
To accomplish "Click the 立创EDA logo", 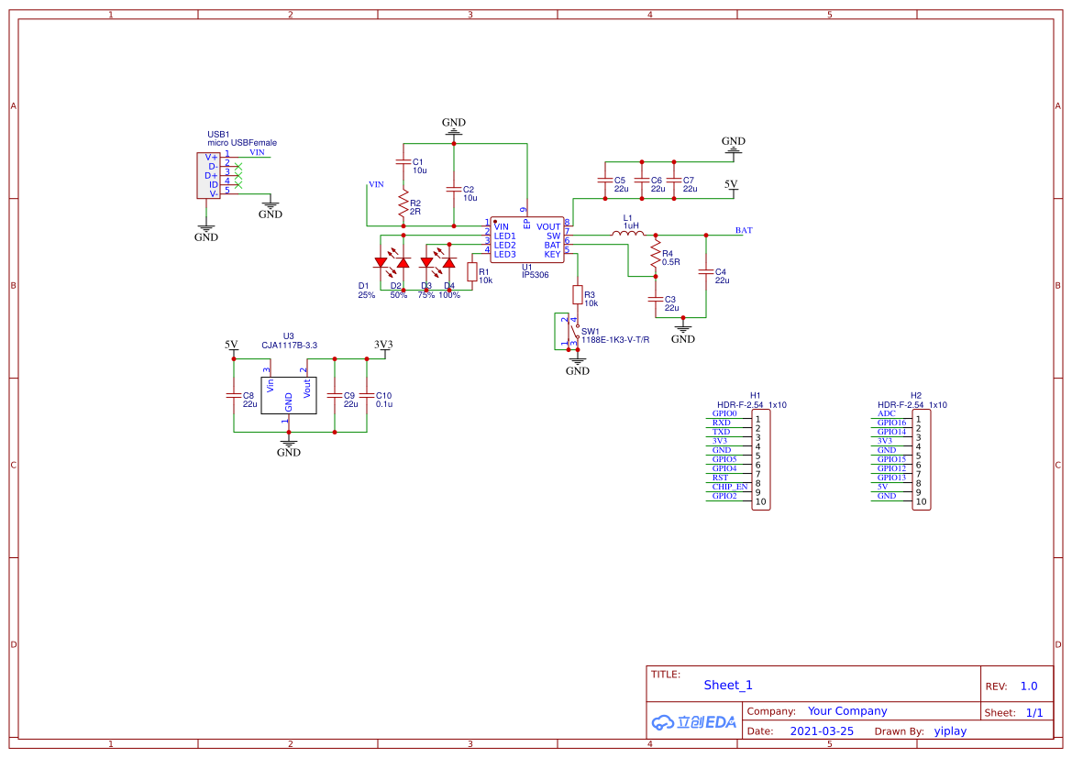I will [x=694, y=722].
